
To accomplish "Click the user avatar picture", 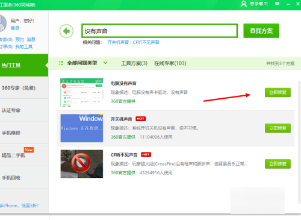I will pyautogui.click(x=3, y=23).
